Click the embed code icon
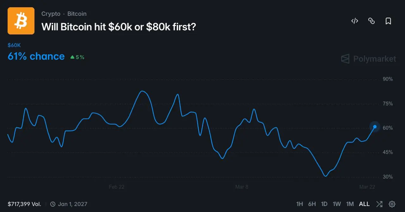Viewport: 405px width, 212px height. pos(355,21)
